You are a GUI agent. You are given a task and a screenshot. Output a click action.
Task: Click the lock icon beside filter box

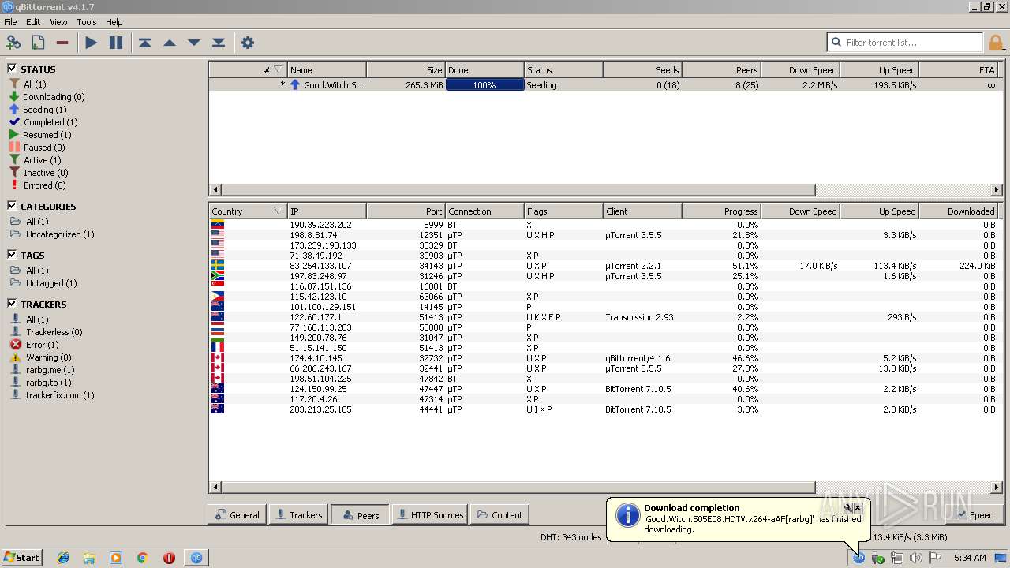tap(996, 43)
